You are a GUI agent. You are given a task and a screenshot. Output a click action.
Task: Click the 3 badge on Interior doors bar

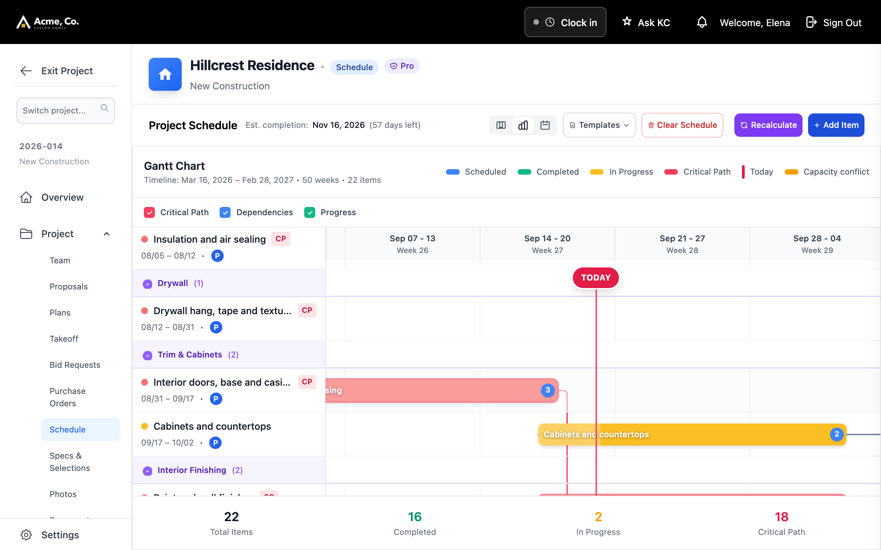point(548,390)
